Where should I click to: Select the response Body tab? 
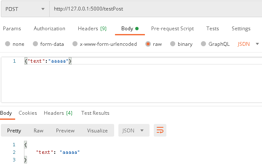click(6, 113)
